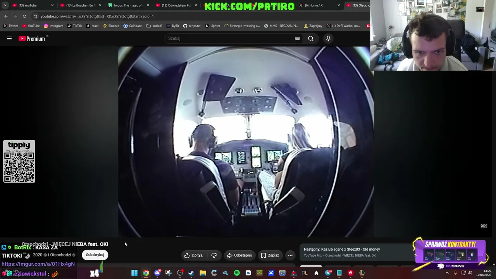Screen dimensions: 496x279
Task: Open the react bookmark
Action: tap(92, 26)
